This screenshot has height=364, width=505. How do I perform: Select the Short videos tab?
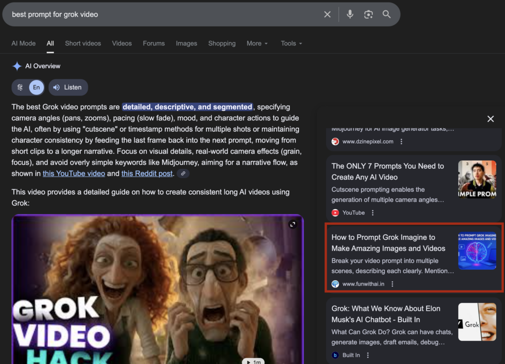point(83,43)
